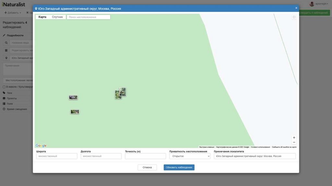
Task: Open Сообщить об ошибке на карте link
Action: [x=284, y=147]
